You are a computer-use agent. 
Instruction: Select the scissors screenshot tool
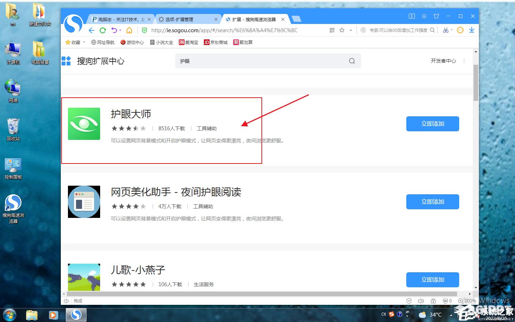pos(446,30)
